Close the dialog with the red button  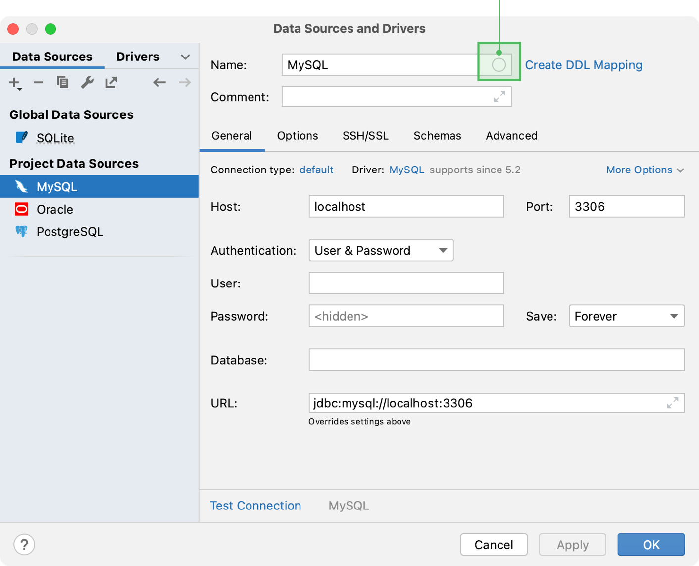[13, 29]
